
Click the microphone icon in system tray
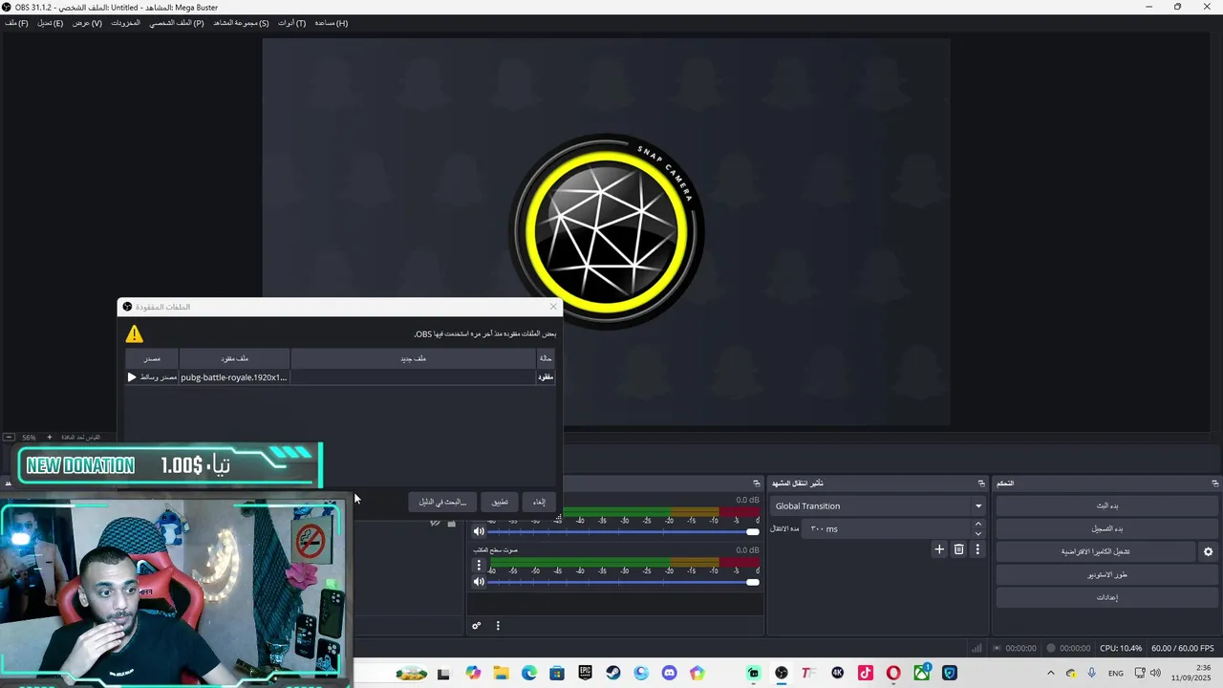coord(1091,674)
